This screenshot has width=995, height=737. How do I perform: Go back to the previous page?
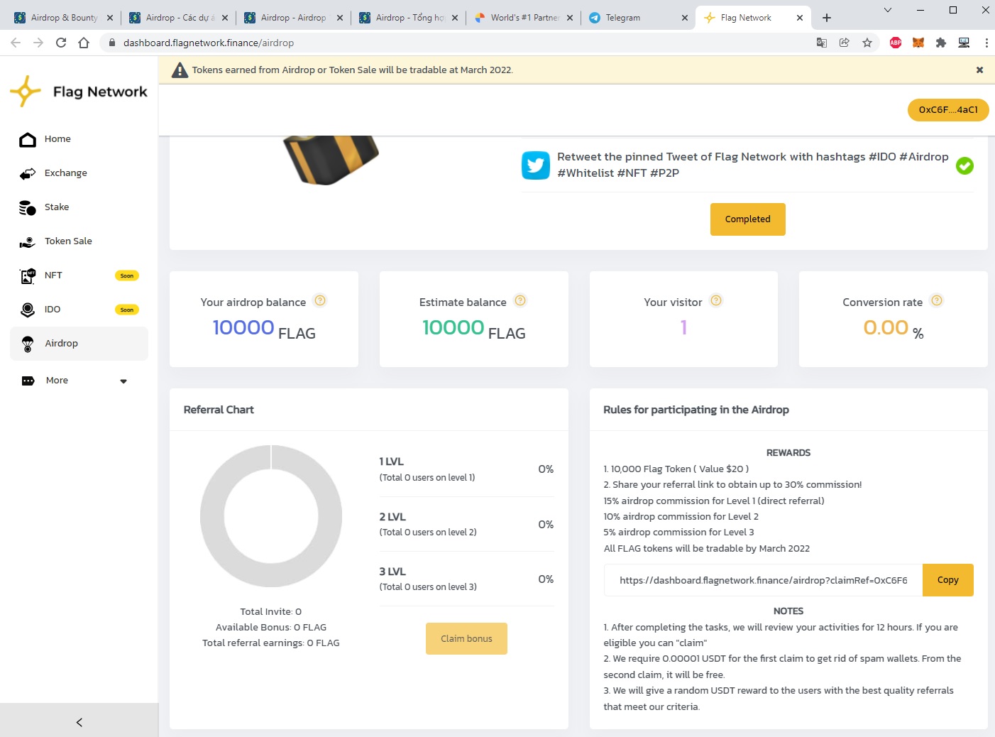pyautogui.click(x=16, y=43)
